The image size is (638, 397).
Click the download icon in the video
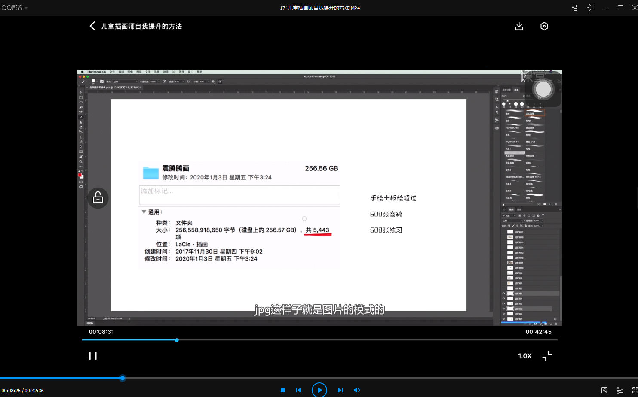coord(519,26)
